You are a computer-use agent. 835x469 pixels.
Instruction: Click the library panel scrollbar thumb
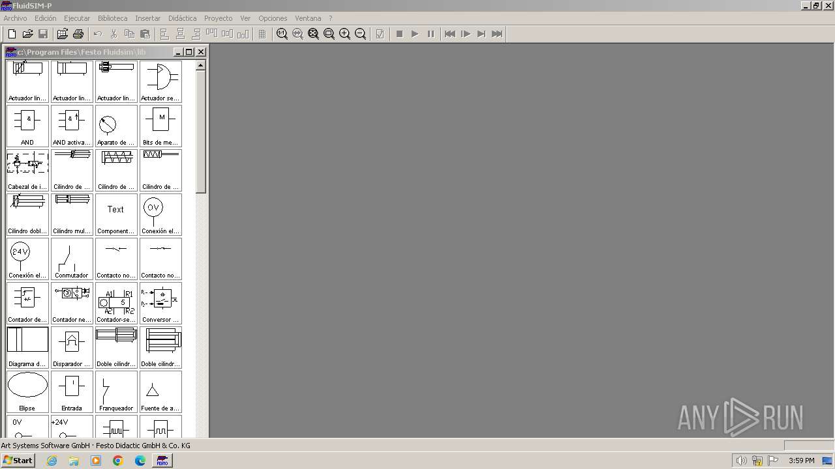click(200, 132)
